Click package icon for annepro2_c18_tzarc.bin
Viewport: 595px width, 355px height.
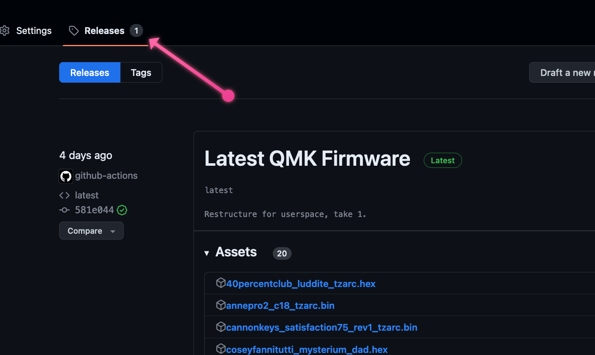[221, 305]
